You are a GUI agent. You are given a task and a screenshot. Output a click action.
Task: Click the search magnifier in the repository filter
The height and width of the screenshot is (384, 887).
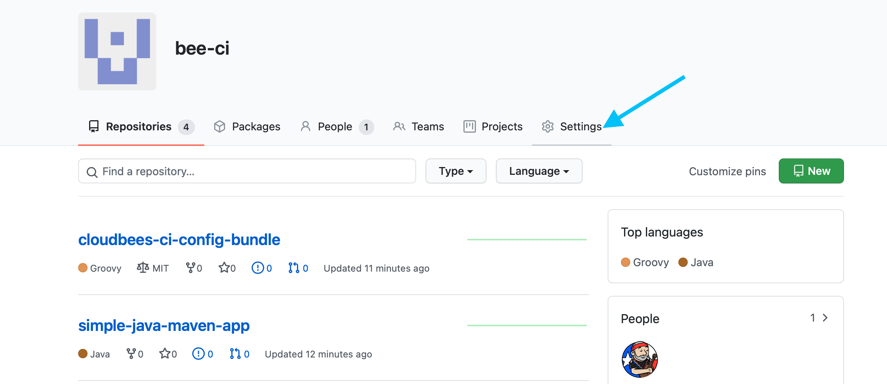(93, 171)
